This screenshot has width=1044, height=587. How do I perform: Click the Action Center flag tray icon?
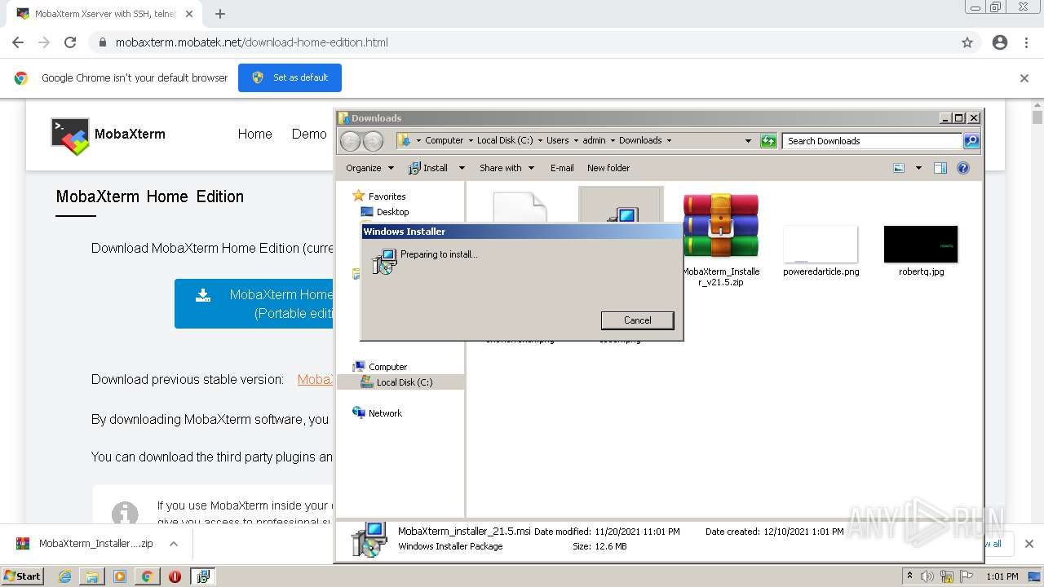[x=967, y=576]
